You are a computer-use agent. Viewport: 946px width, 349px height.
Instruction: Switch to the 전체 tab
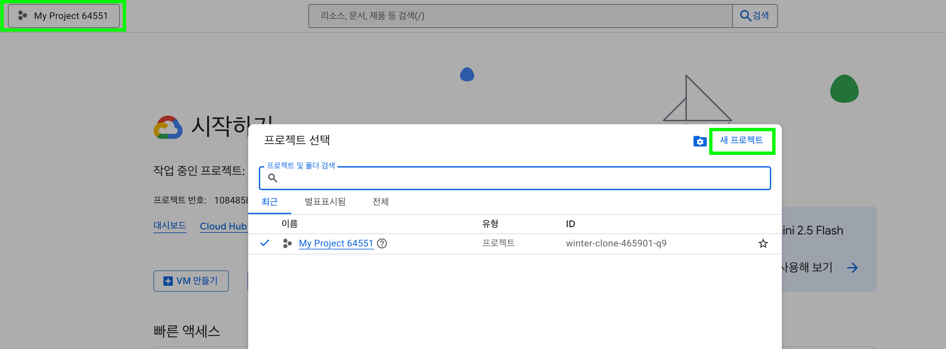tap(381, 201)
